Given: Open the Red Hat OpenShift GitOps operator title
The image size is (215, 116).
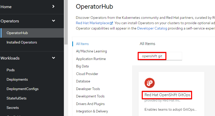Looking at the screenshot, I should tap(167, 95).
